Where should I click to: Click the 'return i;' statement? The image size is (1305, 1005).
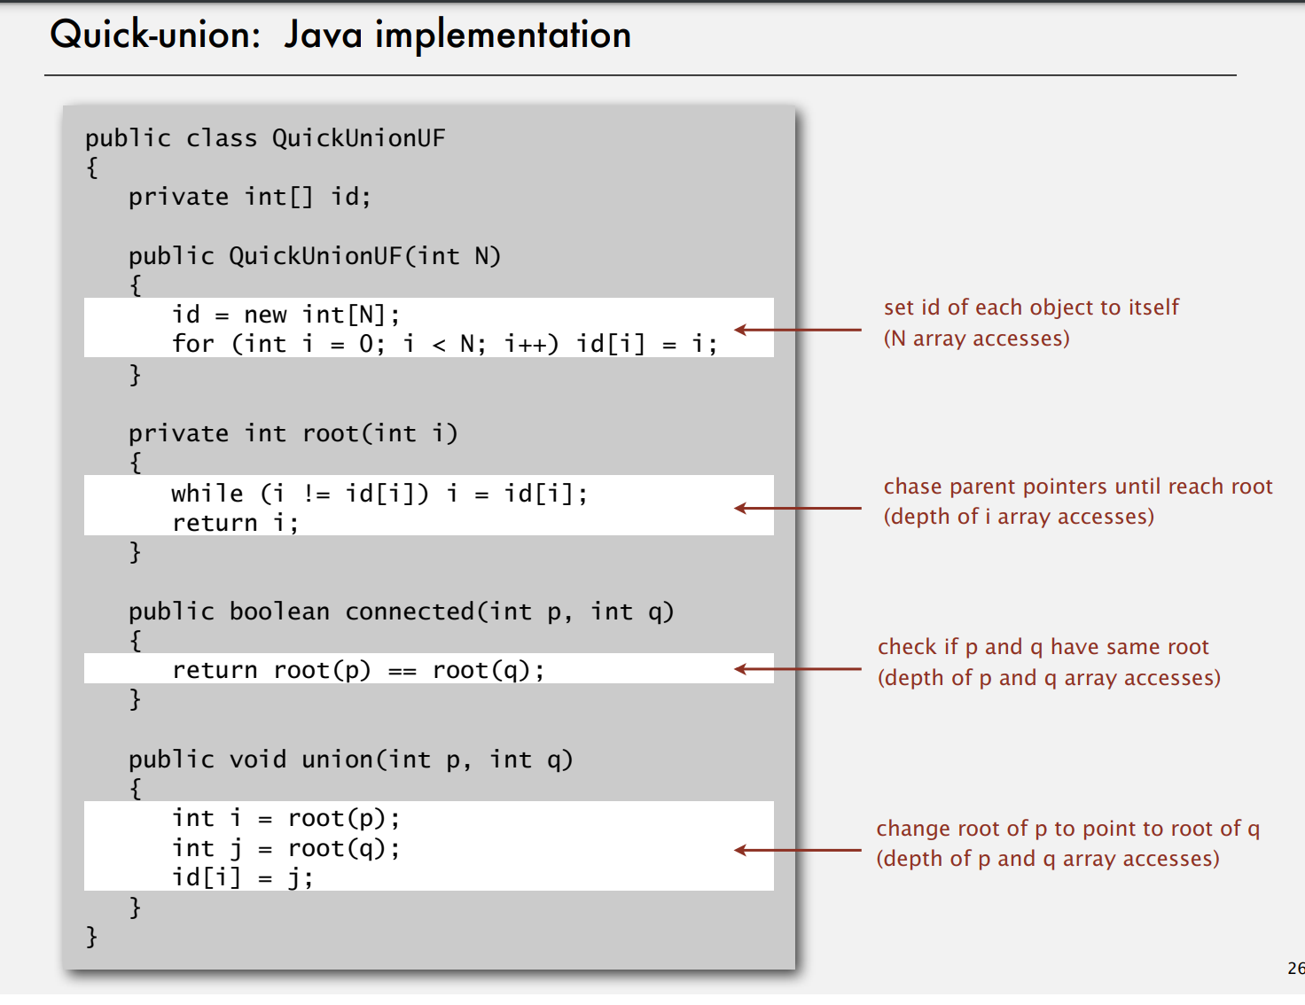click(236, 523)
